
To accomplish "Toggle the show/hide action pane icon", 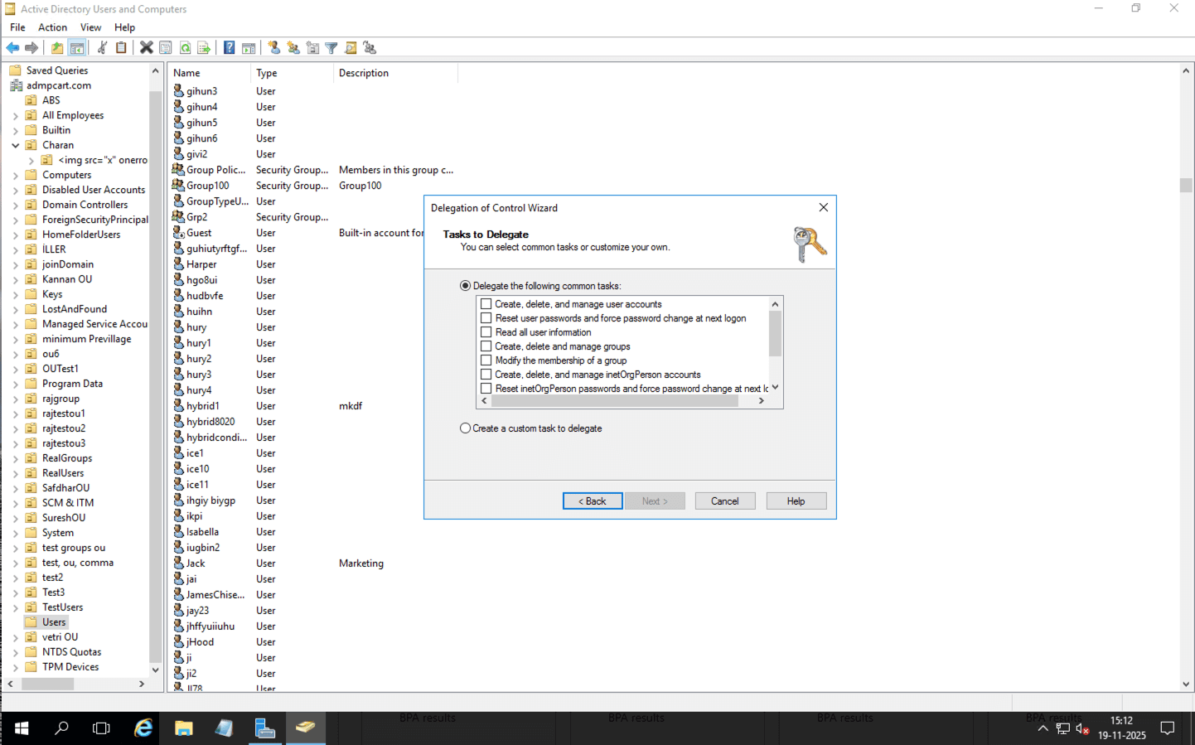I will tap(249, 48).
